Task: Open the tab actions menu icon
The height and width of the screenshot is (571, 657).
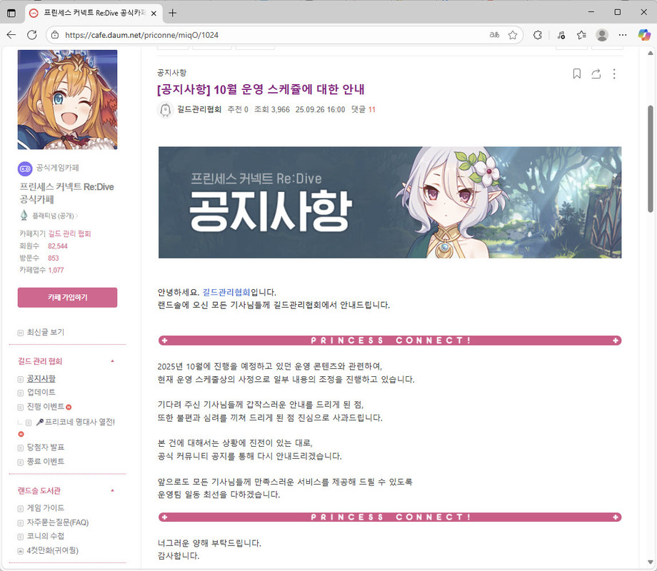Action: tap(11, 13)
